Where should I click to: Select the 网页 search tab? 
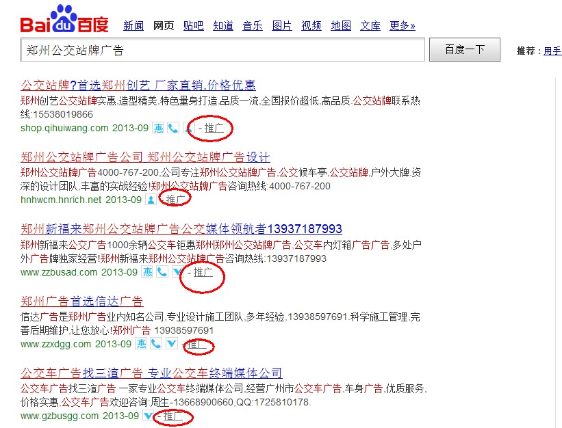click(164, 26)
